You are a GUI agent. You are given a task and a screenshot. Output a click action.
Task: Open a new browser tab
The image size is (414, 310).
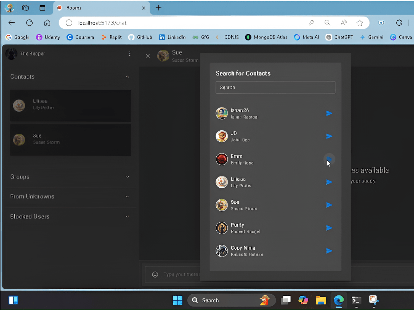pyautogui.click(x=158, y=8)
